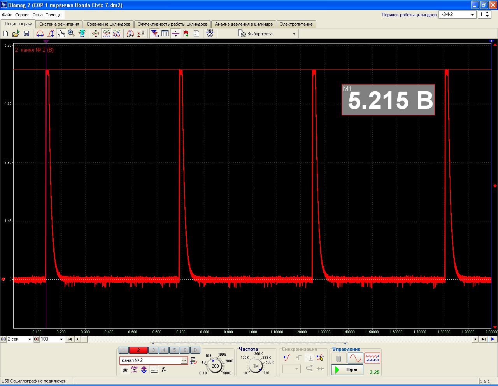Viewport: 498px width, 386px height.
Task: Click the horizontal timeline scrollbar
Action: (x=276, y=339)
